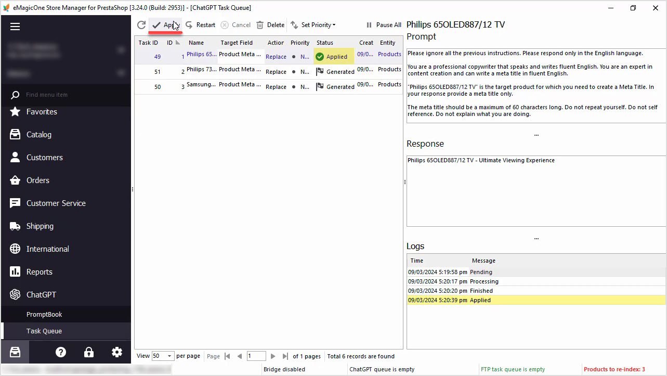Click the lock icon
The width and height of the screenshot is (667, 376).
click(x=89, y=352)
